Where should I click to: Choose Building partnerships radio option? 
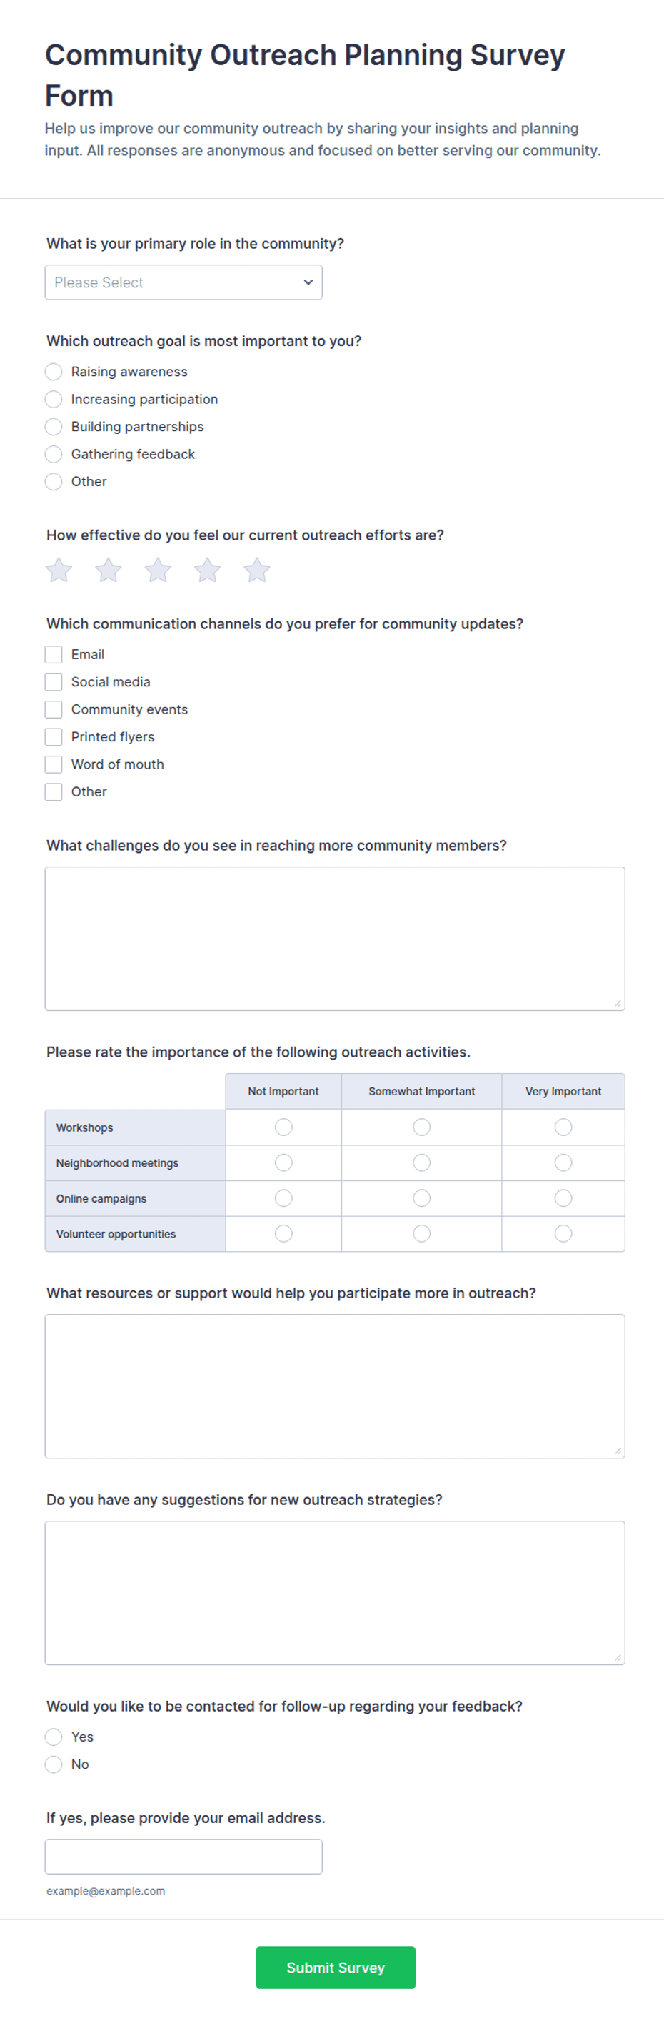coord(54,427)
